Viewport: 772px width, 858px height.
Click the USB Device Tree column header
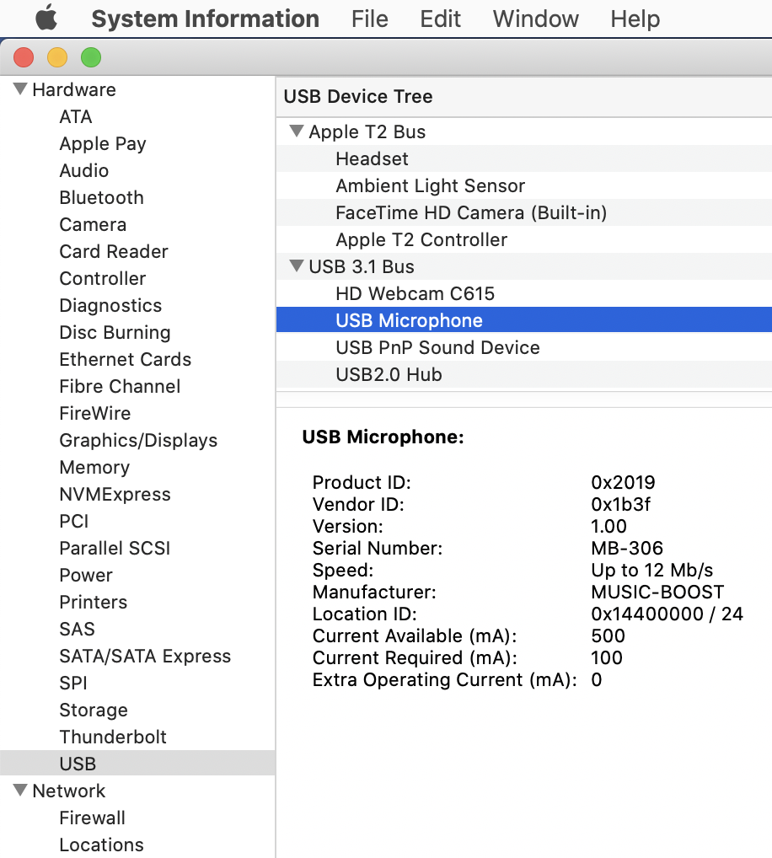click(358, 96)
